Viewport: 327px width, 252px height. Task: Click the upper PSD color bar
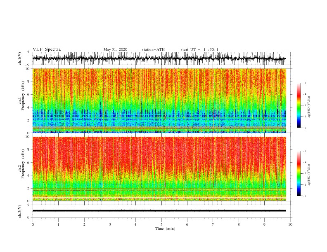coord(299,105)
